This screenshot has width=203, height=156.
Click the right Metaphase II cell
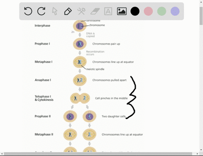90,134
